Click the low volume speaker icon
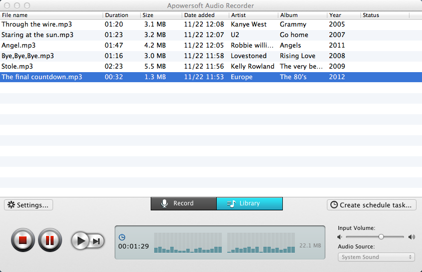This screenshot has height=272, width=422. (x=340, y=237)
